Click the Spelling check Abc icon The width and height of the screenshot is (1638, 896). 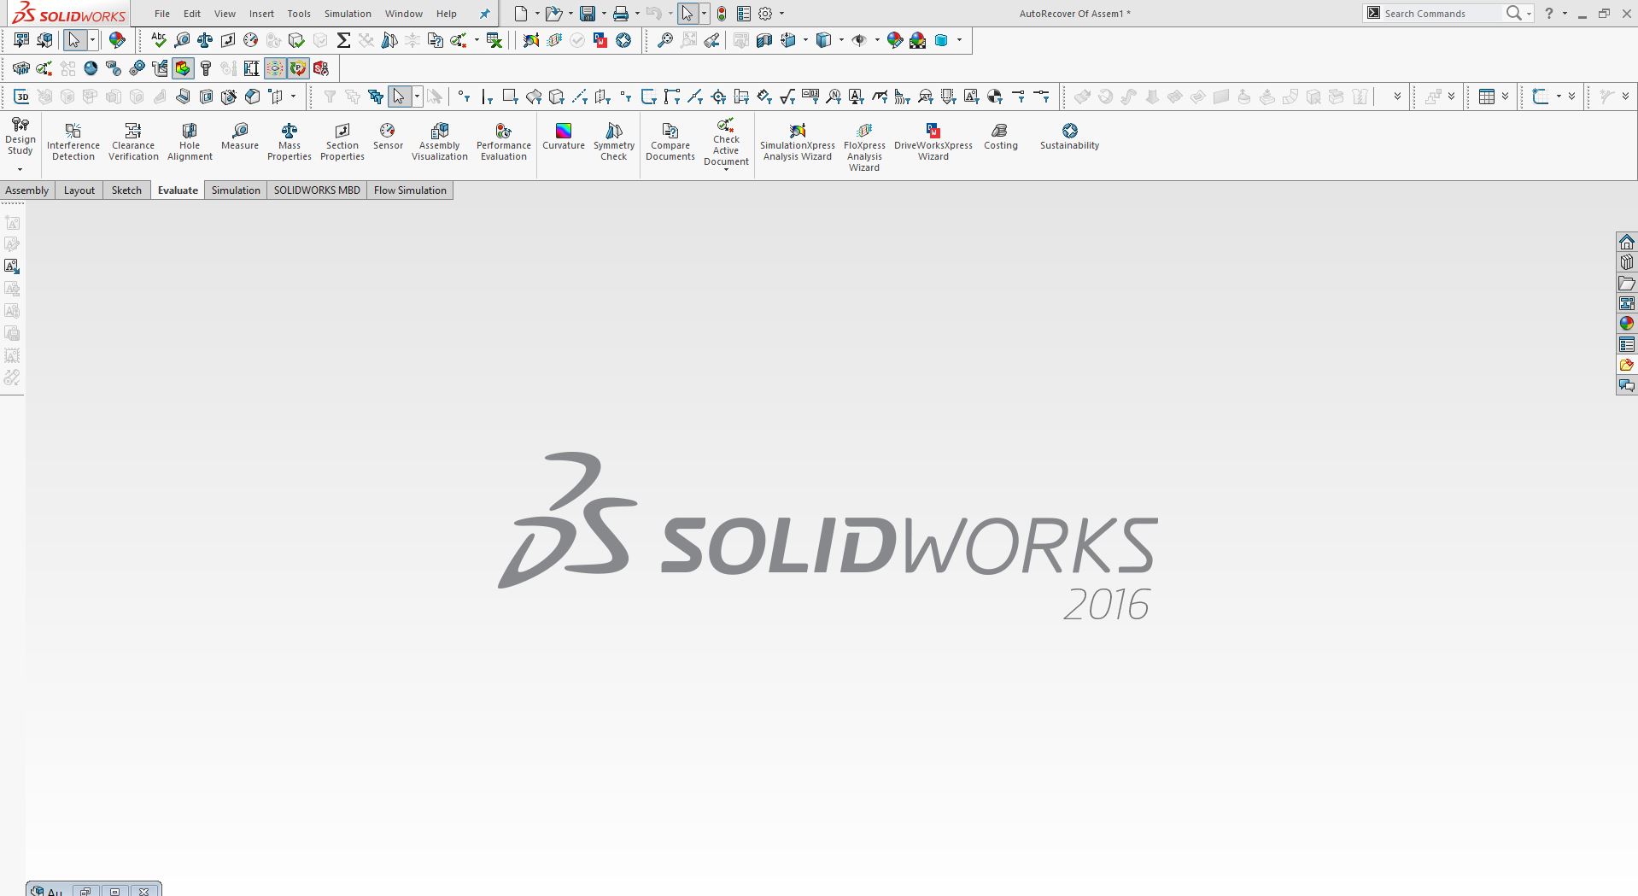point(159,40)
